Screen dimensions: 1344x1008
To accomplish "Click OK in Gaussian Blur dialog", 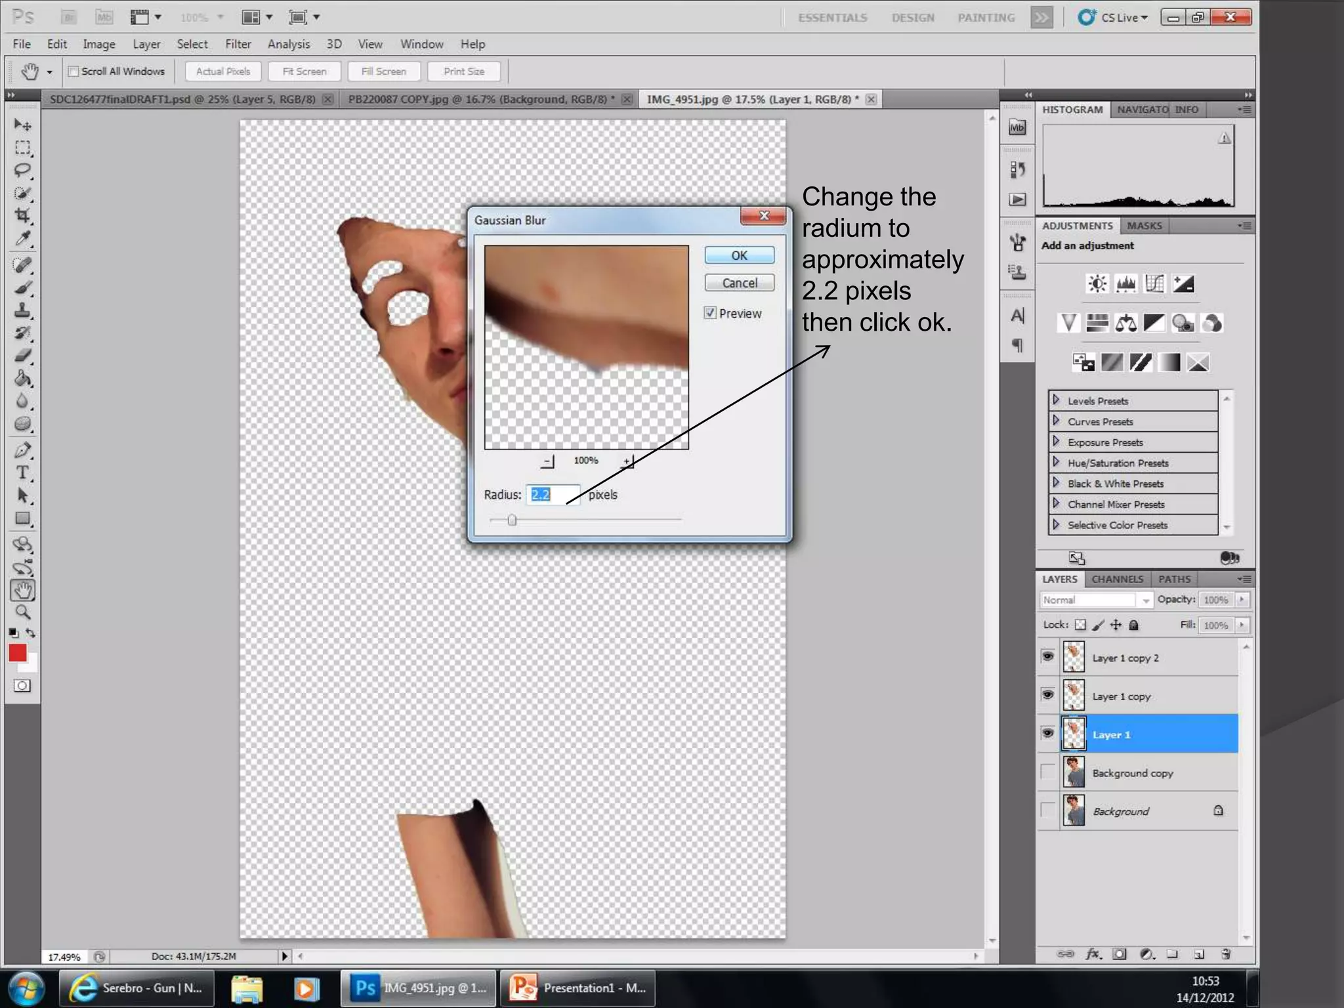I will click(739, 255).
